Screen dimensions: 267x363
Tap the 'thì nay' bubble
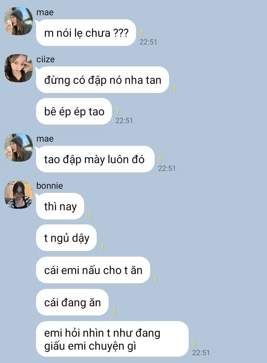60,206
